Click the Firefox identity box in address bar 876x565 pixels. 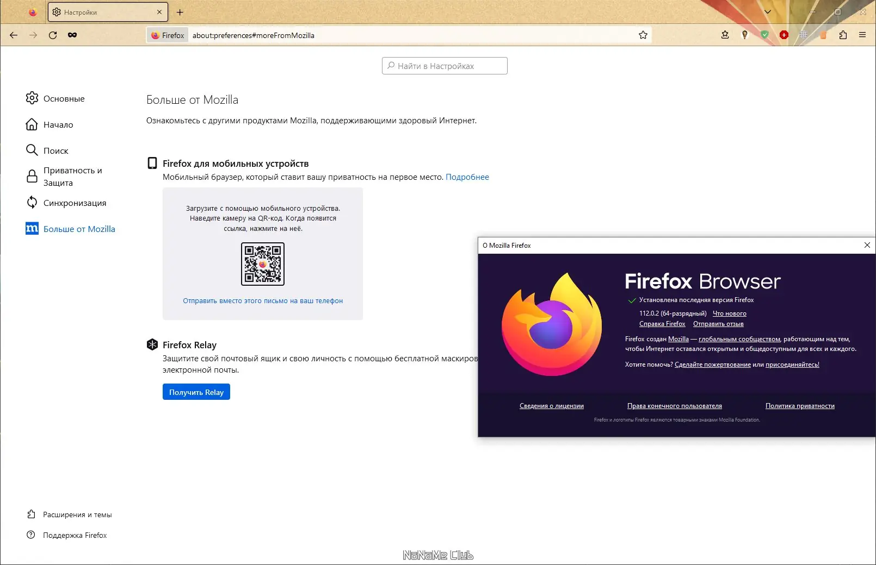168,35
